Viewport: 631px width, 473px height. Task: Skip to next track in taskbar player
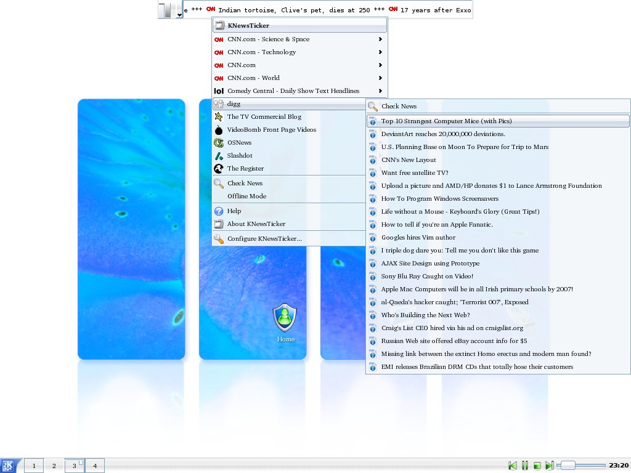tap(549, 466)
